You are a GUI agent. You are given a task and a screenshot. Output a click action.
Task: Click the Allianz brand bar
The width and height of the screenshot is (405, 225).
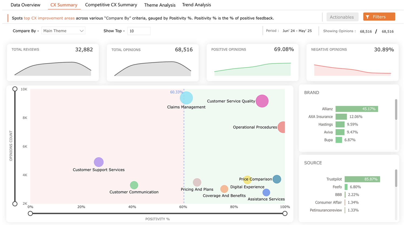(356, 109)
